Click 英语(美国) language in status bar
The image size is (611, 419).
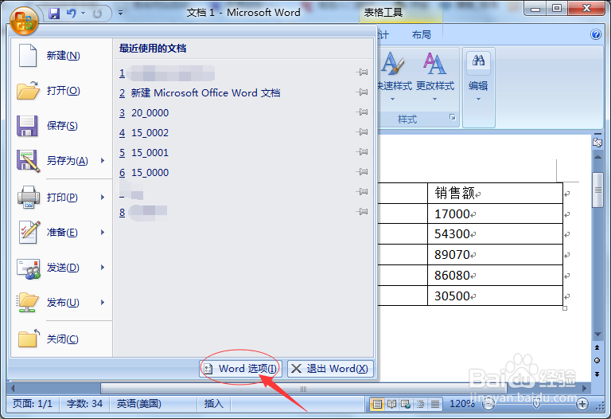pos(139,404)
